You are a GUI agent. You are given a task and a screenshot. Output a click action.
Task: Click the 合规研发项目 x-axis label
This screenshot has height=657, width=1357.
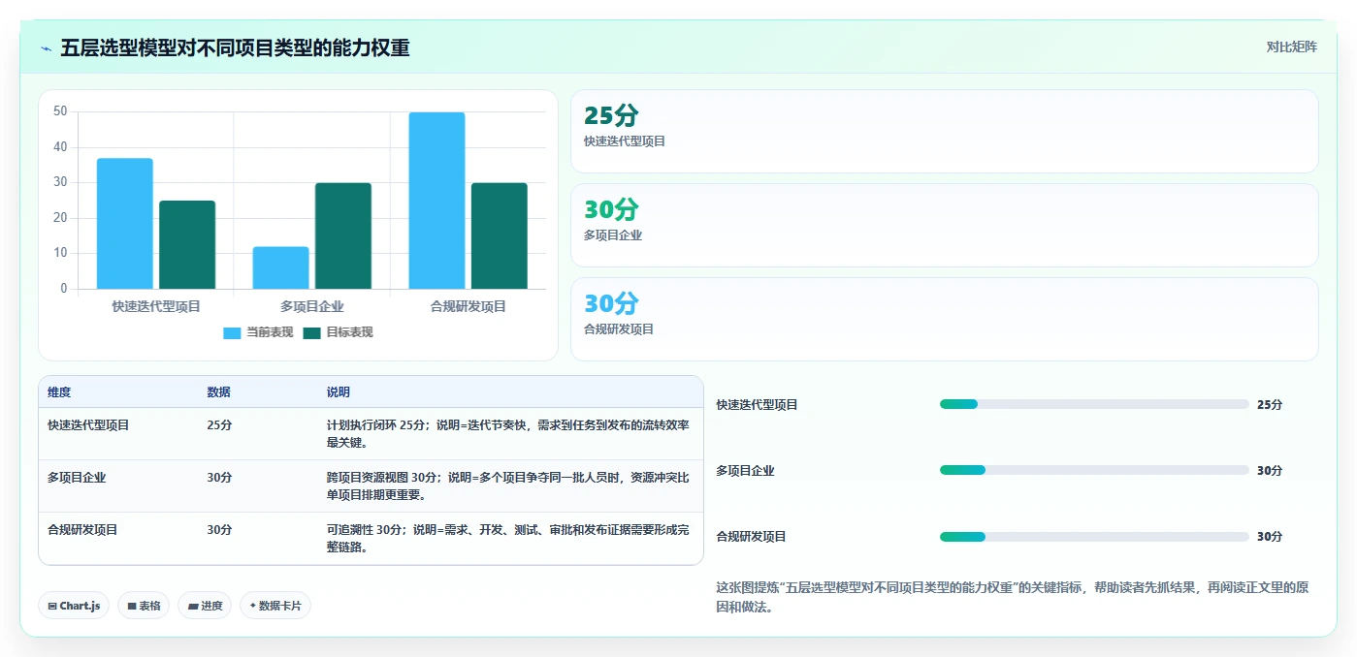point(468,306)
